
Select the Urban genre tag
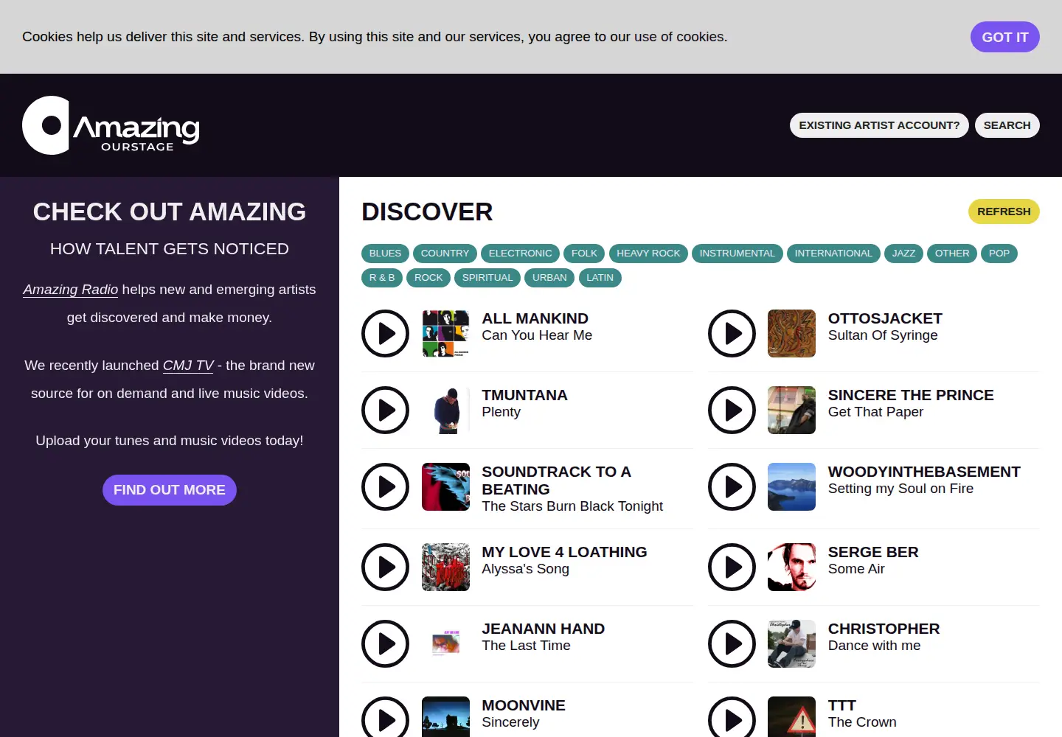click(x=549, y=278)
